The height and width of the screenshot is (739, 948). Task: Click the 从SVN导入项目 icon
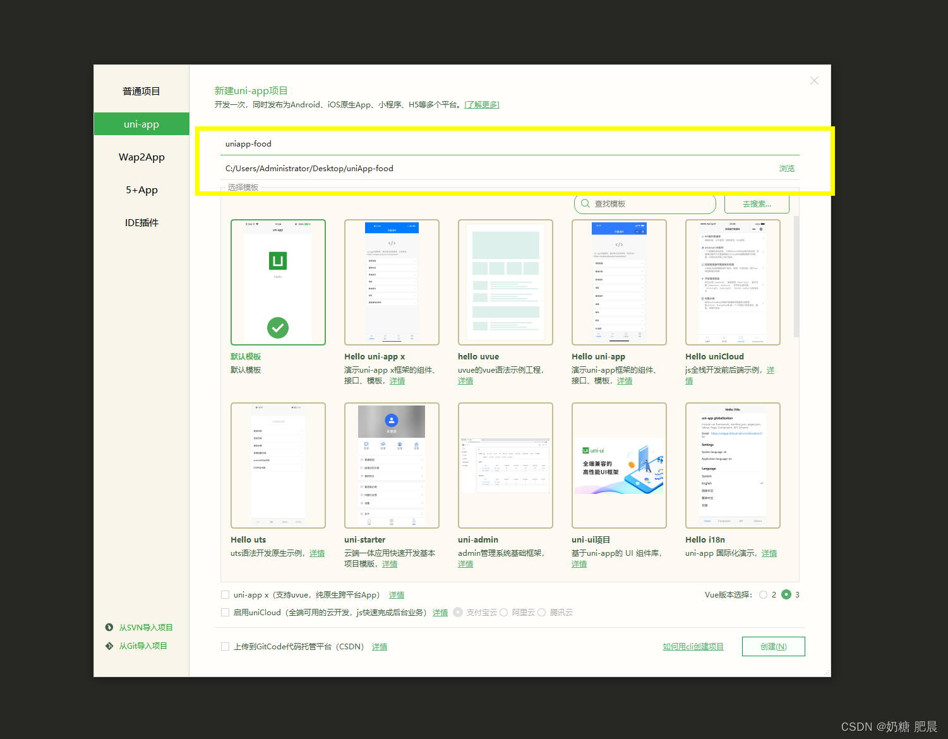click(109, 628)
